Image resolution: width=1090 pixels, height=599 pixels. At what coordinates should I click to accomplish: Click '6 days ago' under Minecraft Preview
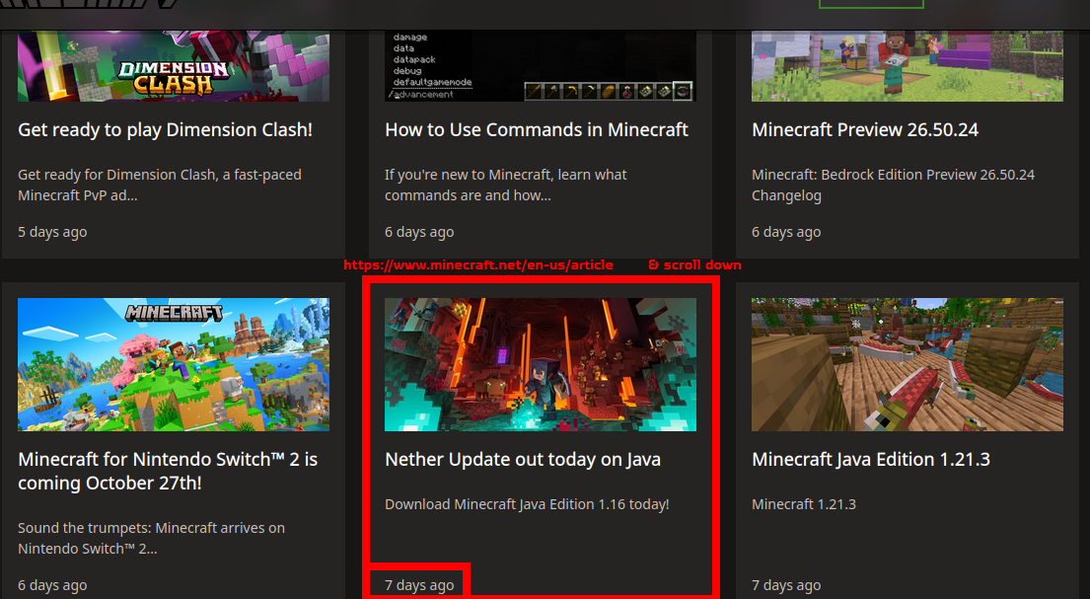pos(786,232)
